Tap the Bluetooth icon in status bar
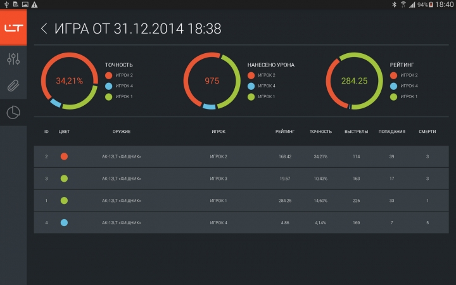The image size is (456, 285). [x=394, y=4]
